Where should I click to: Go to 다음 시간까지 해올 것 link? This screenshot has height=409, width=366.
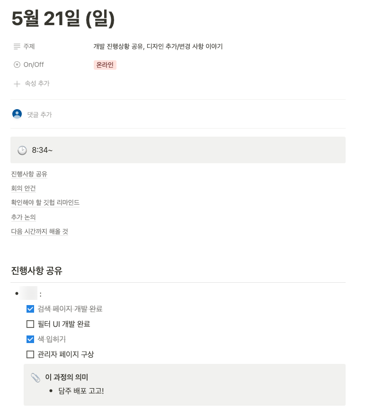click(39, 232)
